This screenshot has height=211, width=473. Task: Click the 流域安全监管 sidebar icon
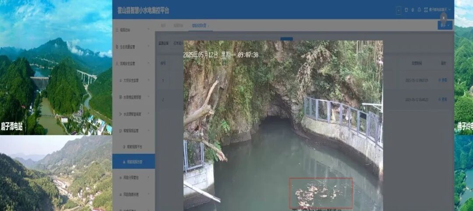point(116,63)
